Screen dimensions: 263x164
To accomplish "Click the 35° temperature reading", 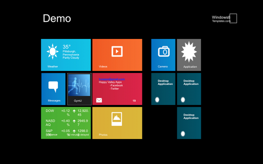I will (67, 47).
